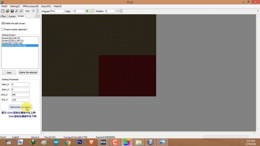Viewport: 260px width, 146px height.
Task: Click the Zoom:3 status bar entry
Action: [35, 137]
